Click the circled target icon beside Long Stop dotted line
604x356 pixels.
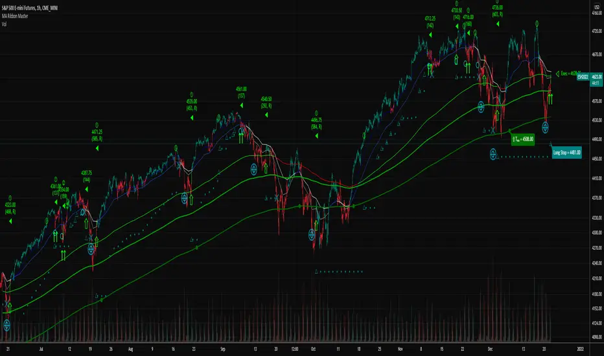click(493, 154)
